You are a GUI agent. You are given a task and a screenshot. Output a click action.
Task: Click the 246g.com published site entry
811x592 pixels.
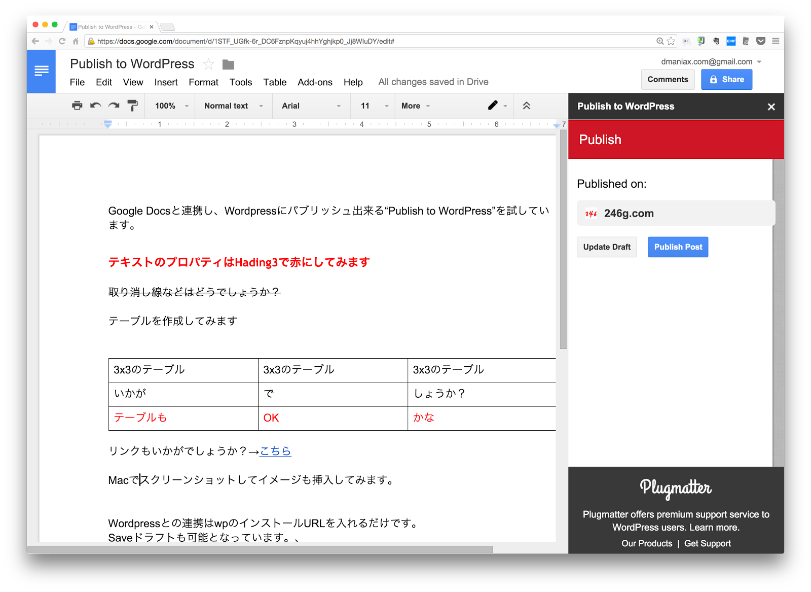click(x=676, y=213)
